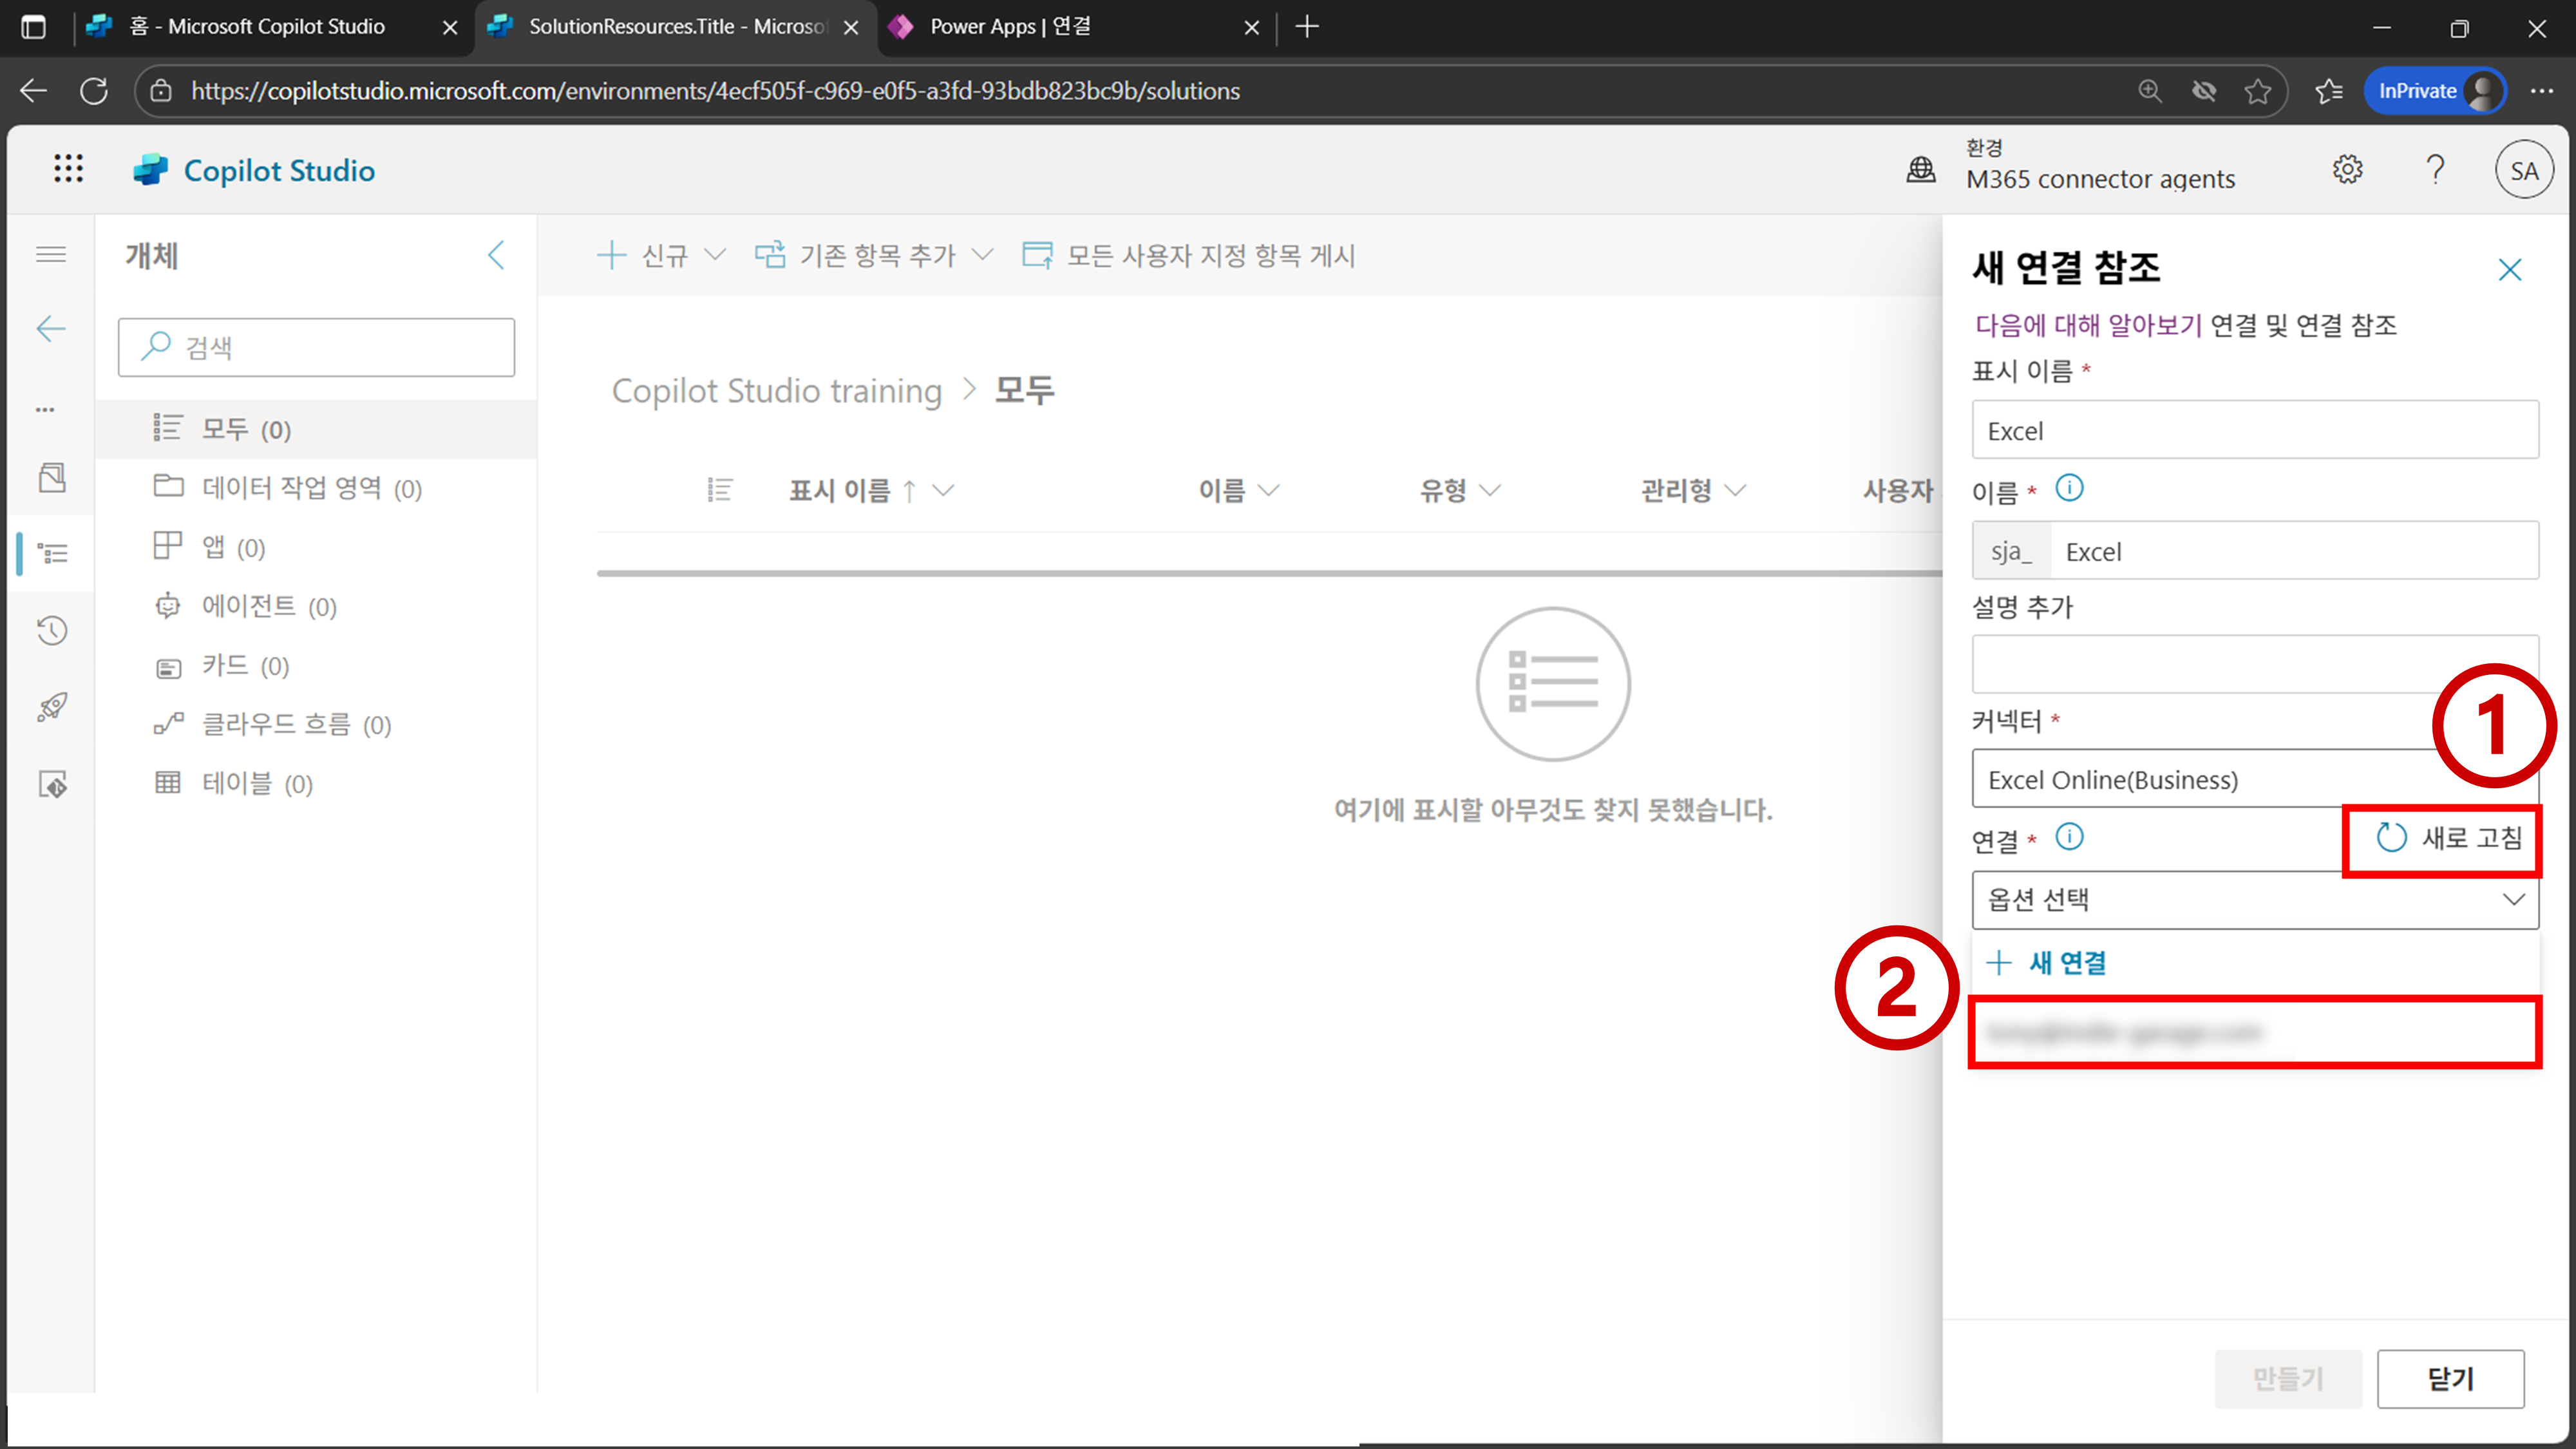Toggle the hamburger navigation menu
Viewport: 2576px width, 1449px height.
51,254
